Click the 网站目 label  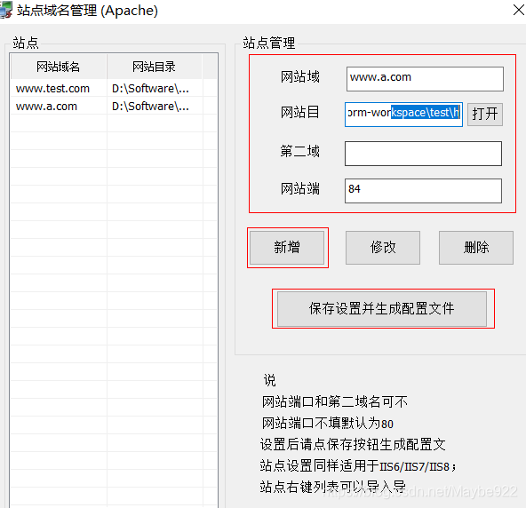coord(300,112)
